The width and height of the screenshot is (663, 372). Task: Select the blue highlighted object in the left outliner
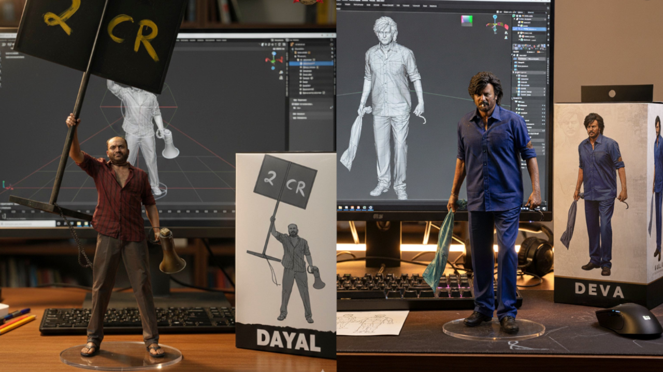click(311, 63)
